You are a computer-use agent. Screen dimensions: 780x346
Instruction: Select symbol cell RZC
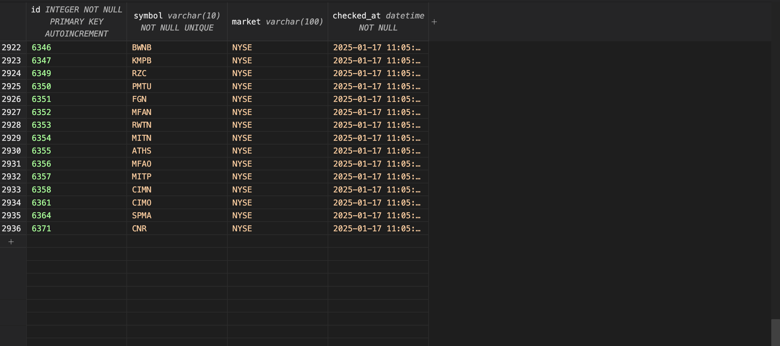coord(177,73)
